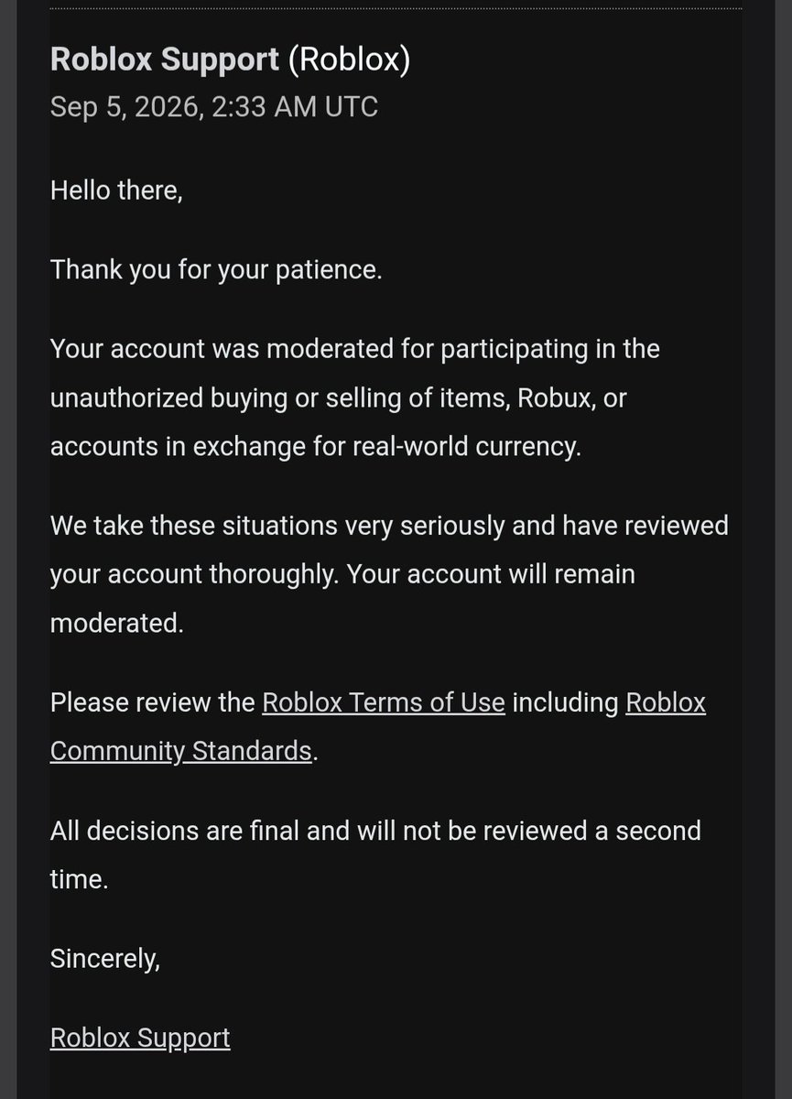Open the Roblox Terms of Use link
792x1099 pixels.
tap(384, 702)
